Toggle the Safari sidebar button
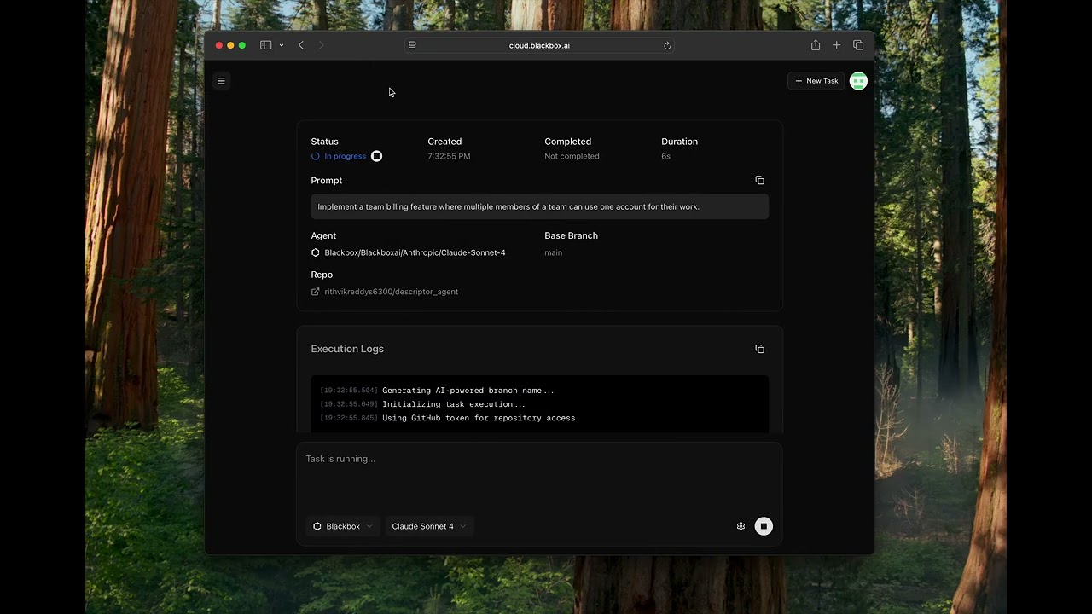This screenshot has width=1092, height=614. tap(265, 45)
